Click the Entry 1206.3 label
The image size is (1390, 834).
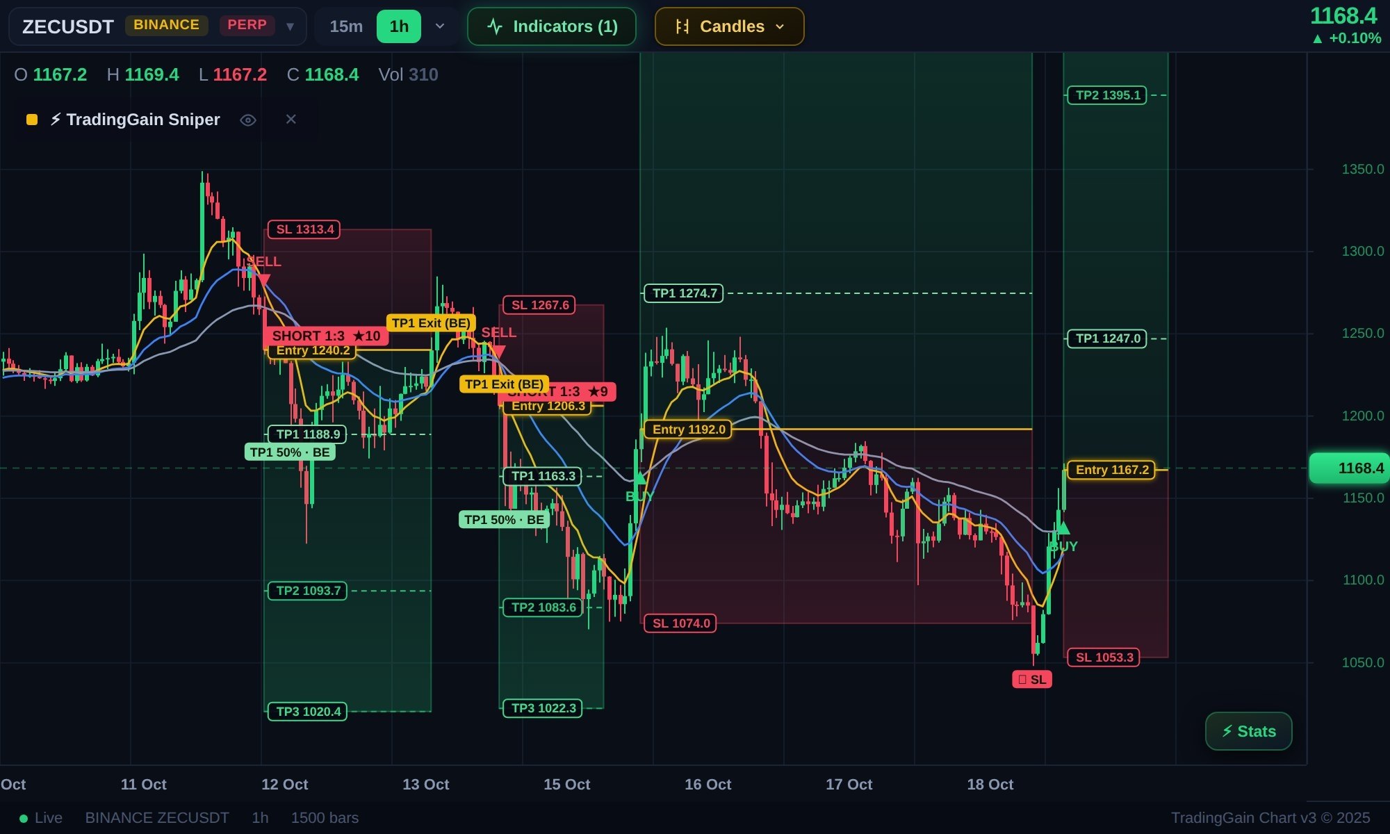[548, 406]
